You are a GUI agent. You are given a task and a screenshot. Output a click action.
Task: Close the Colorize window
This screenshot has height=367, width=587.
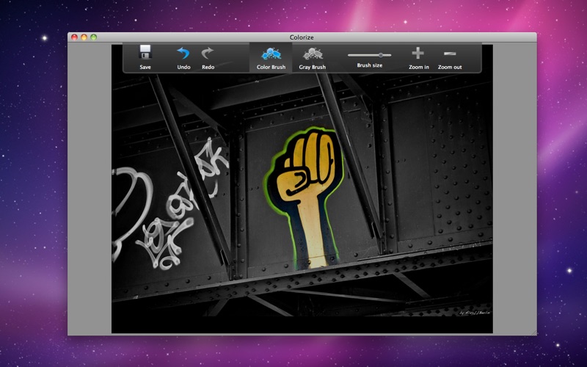click(75, 37)
